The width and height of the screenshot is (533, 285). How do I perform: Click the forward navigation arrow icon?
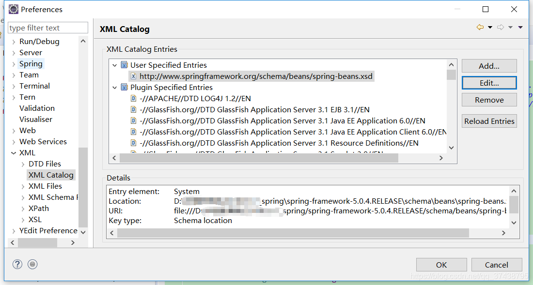501,28
